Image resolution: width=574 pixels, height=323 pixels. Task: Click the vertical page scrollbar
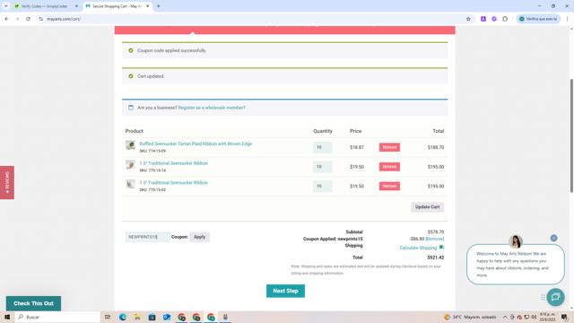coord(571,135)
